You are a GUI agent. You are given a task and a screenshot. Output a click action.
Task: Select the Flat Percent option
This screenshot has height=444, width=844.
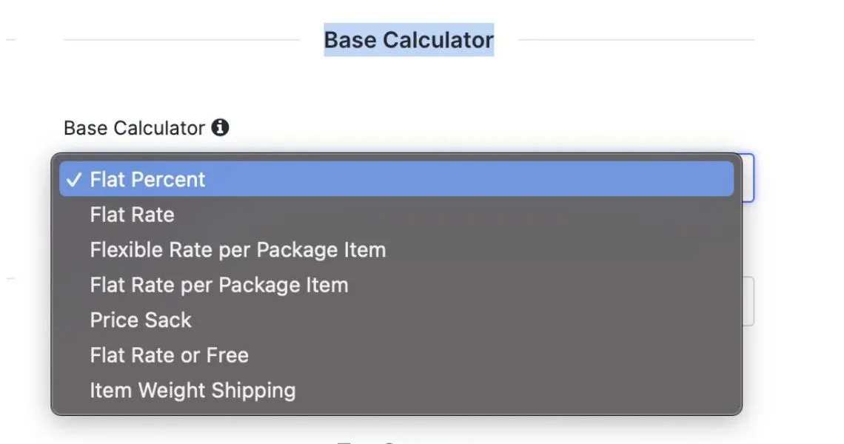point(396,179)
